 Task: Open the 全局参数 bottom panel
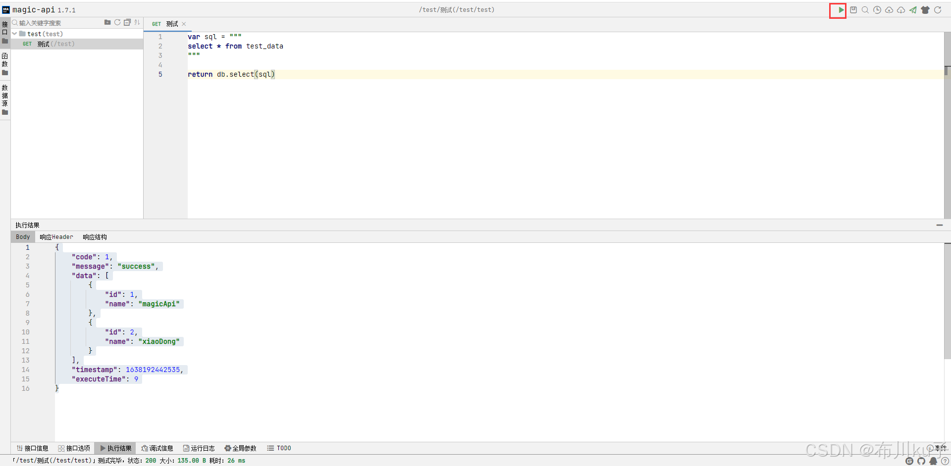point(241,448)
